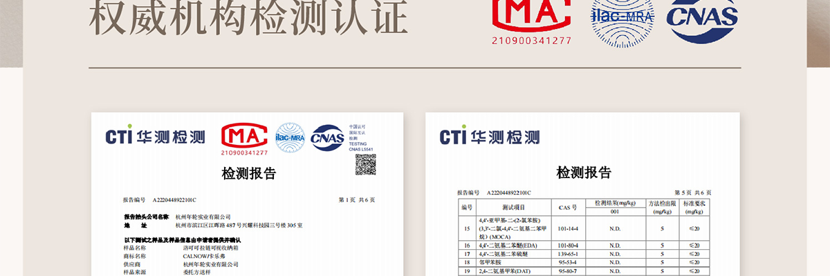
Task: Click the large ilac-MRA globe logo in the banner
Action: pos(622,23)
